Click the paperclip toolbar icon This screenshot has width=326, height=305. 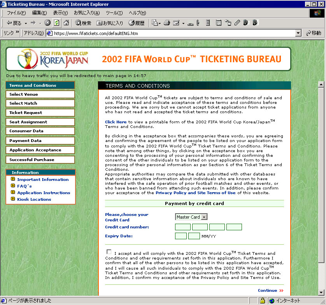coord(237,23)
